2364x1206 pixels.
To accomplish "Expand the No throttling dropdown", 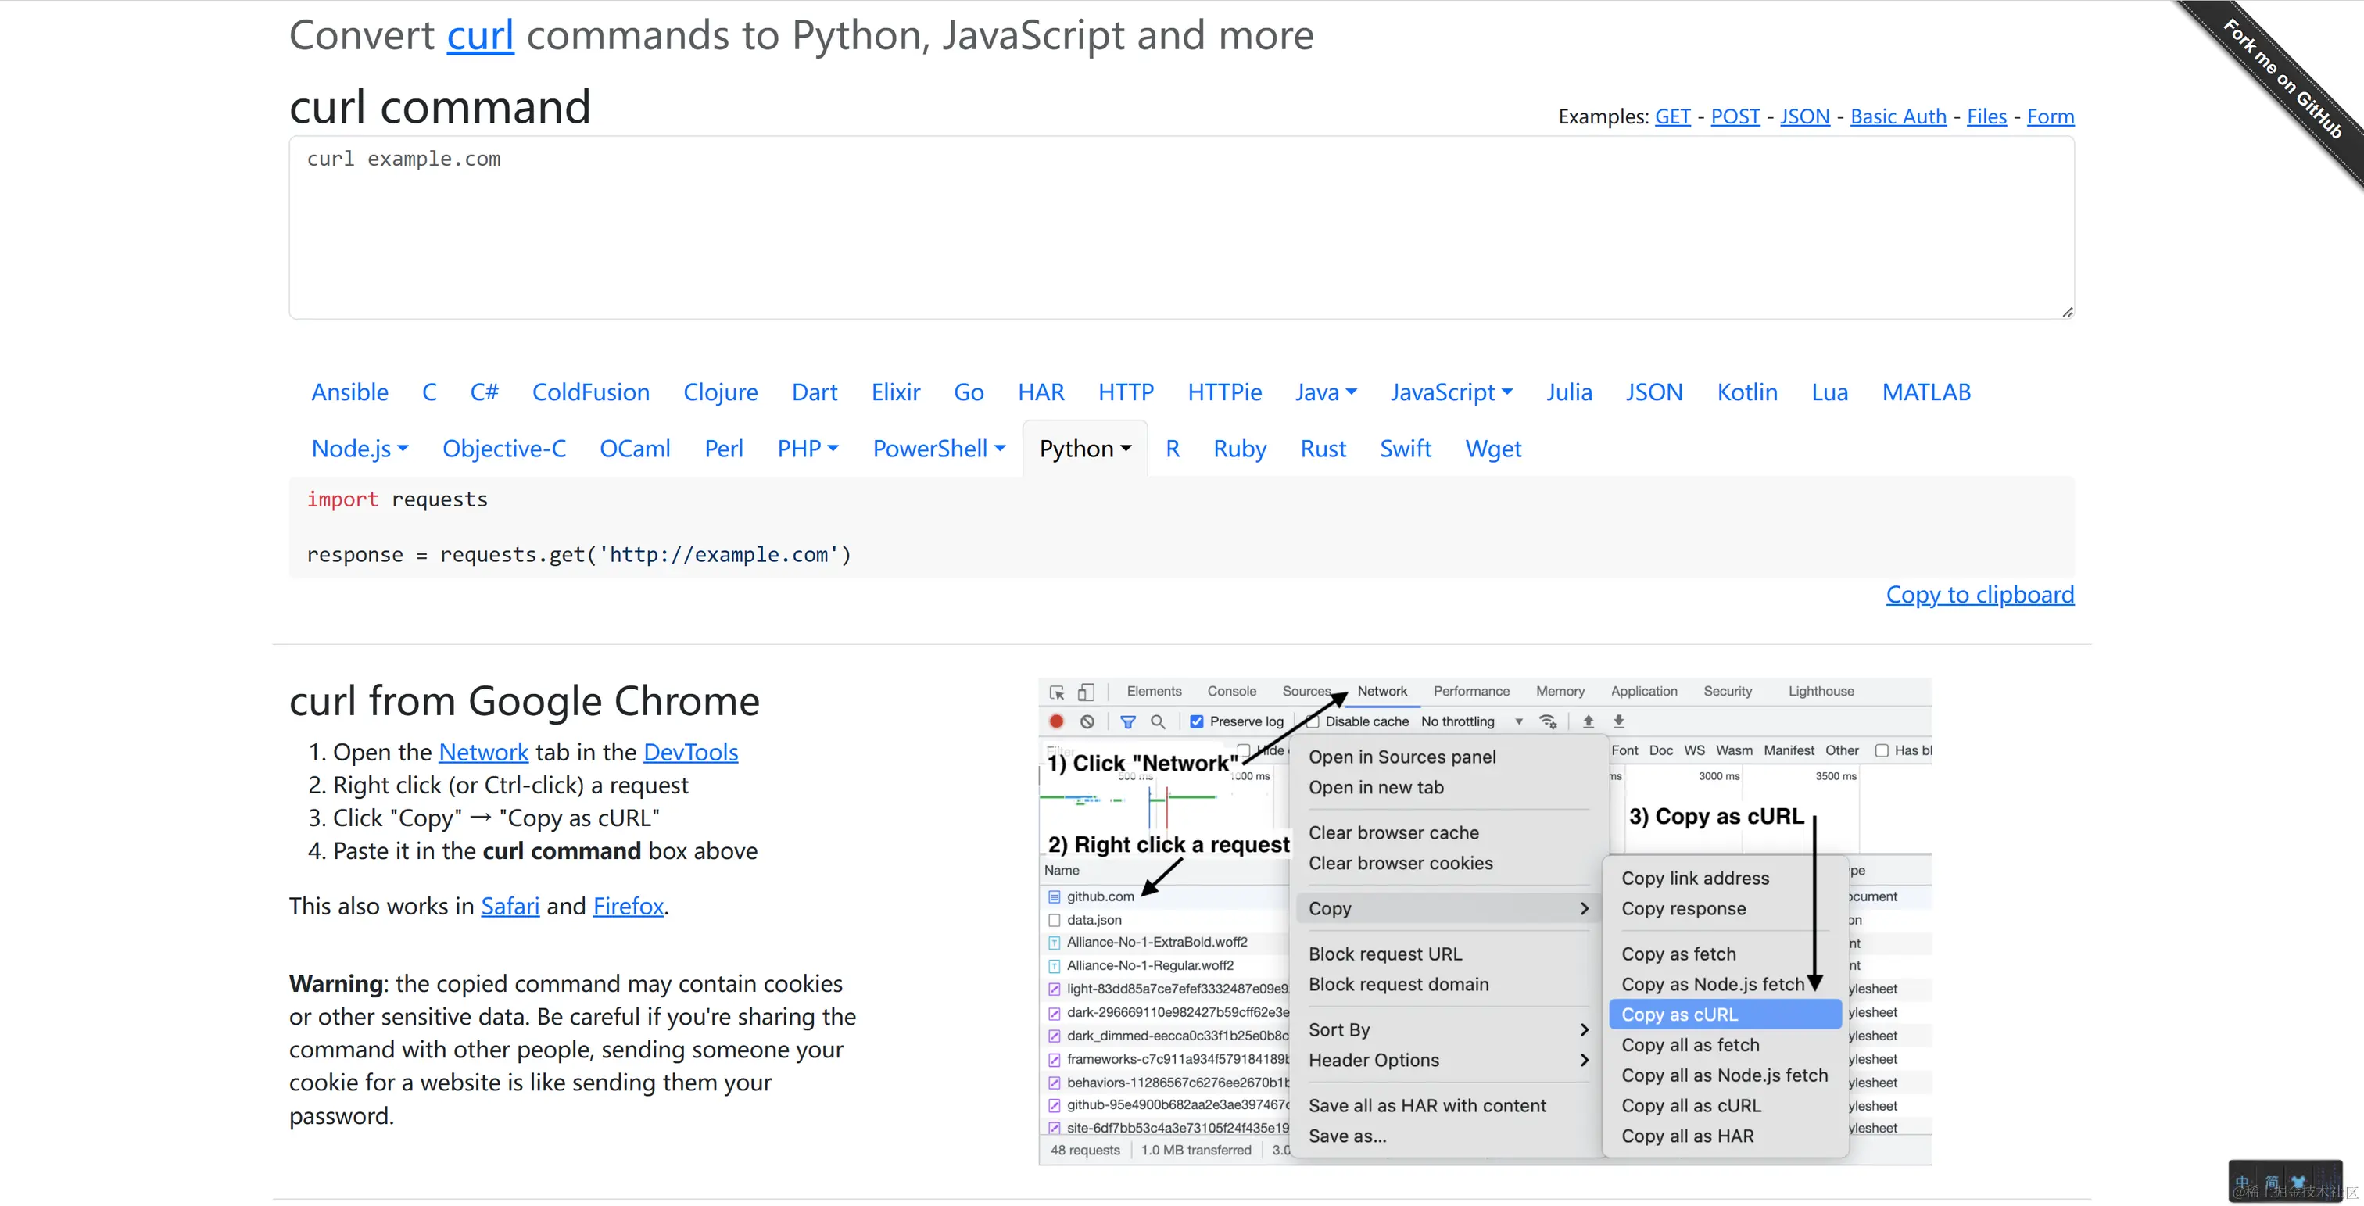I will pyautogui.click(x=1472, y=721).
